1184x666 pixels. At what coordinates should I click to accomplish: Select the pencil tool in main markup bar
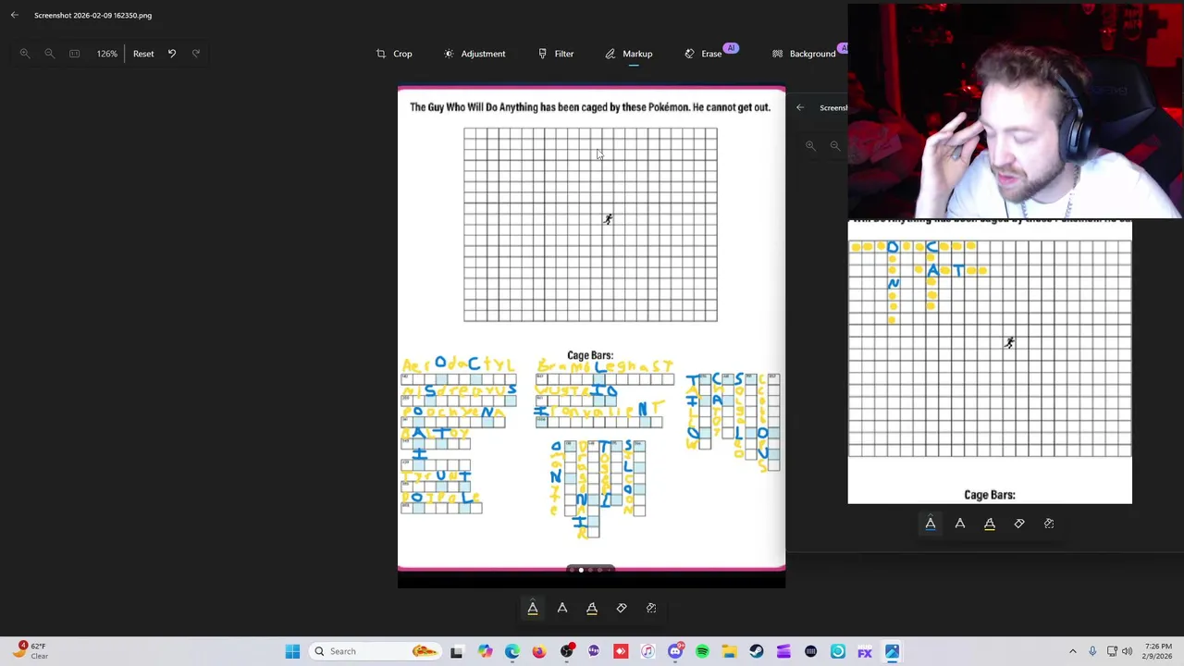[x=562, y=608]
